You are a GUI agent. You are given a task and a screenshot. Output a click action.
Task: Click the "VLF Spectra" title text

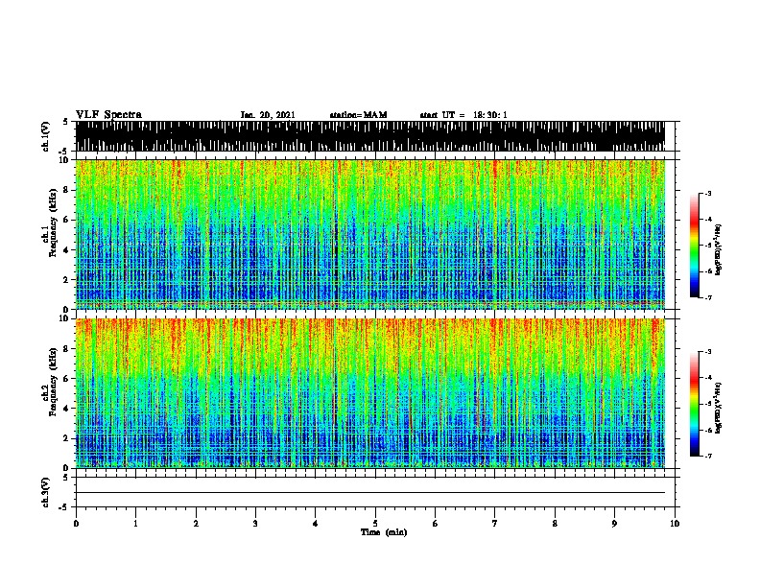pos(108,114)
